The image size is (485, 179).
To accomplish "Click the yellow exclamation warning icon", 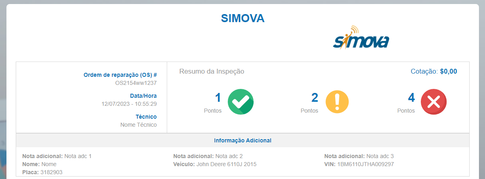I will coord(337,102).
